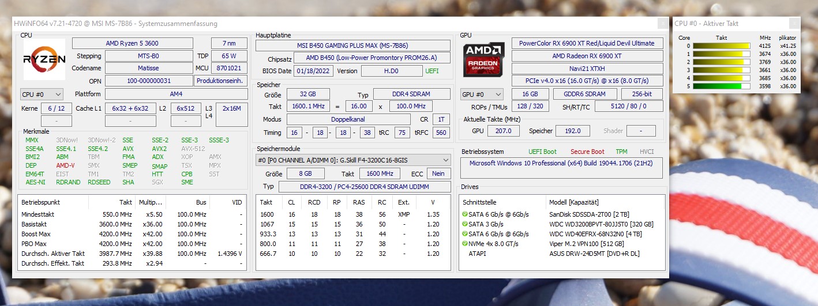The height and width of the screenshot is (306, 818).
Task: Click the Kerne value 6 / 12
Action: point(57,108)
